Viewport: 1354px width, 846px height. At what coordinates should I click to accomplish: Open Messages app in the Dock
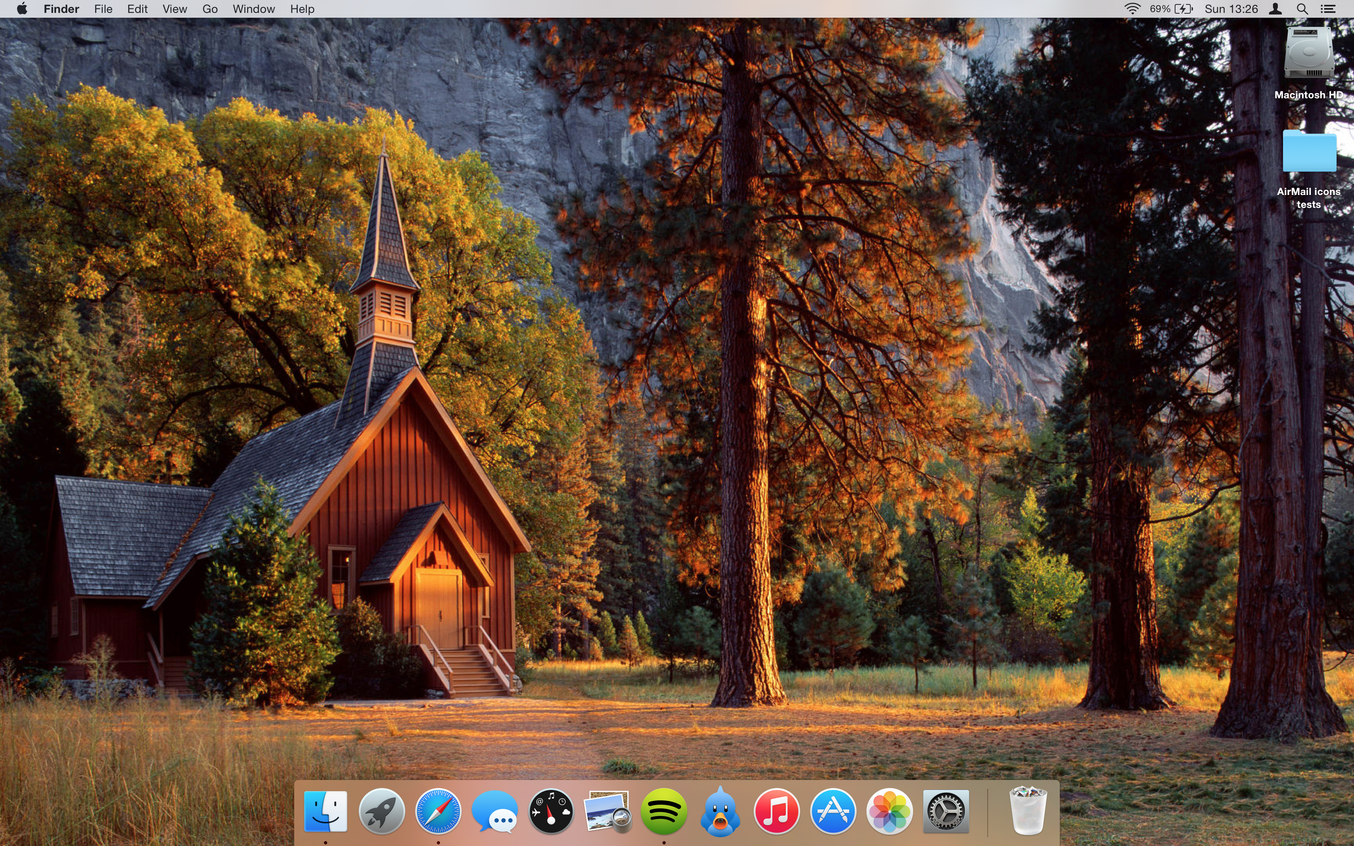494,813
